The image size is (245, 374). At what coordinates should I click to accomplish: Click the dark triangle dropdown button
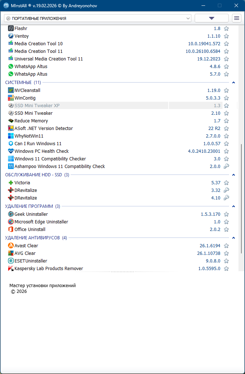(x=212, y=18)
